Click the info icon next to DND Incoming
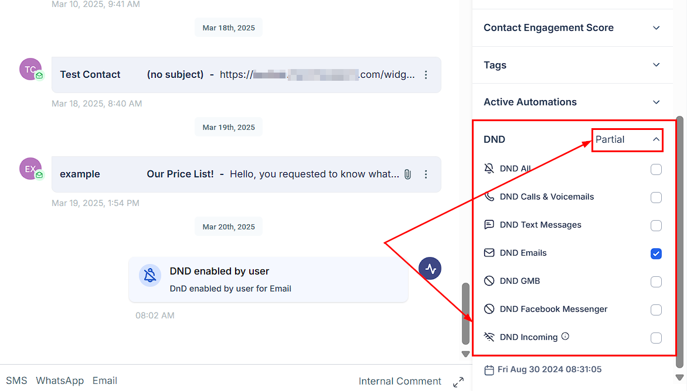The width and height of the screenshot is (687, 391). point(565,337)
